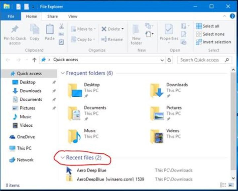This screenshot has width=238, height=191.
Task: Collapse the Recent files section
Action: click(62, 158)
